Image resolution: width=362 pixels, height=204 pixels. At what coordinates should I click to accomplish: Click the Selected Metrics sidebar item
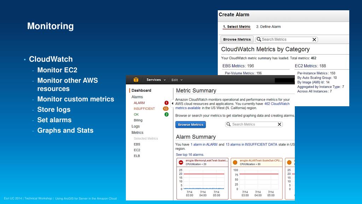pyautogui.click(x=146, y=138)
